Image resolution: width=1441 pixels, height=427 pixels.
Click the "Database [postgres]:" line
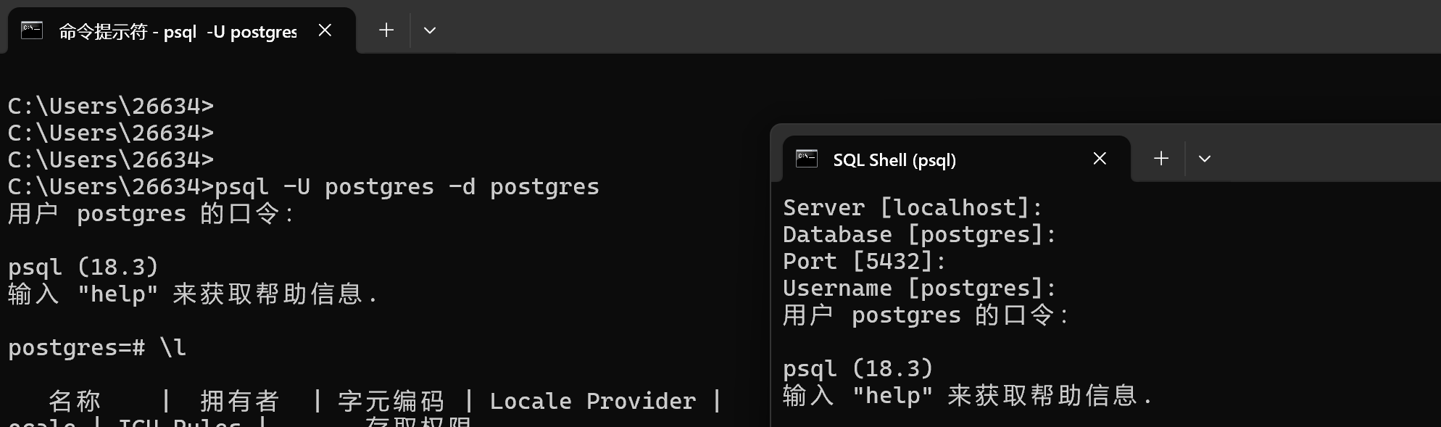919,235
